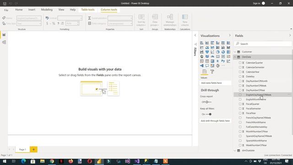Select the matrix visualization
The image size is (293, 165).
(x=212, y=61)
